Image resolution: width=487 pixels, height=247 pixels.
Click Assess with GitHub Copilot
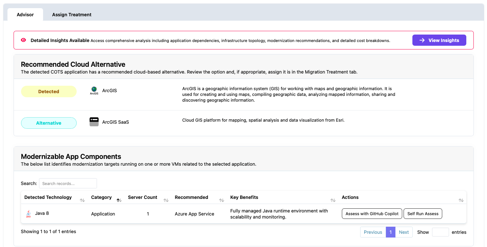372,213
